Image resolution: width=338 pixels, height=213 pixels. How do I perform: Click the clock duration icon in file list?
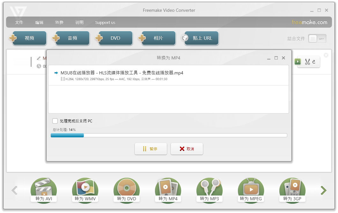(x=39, y=66)
